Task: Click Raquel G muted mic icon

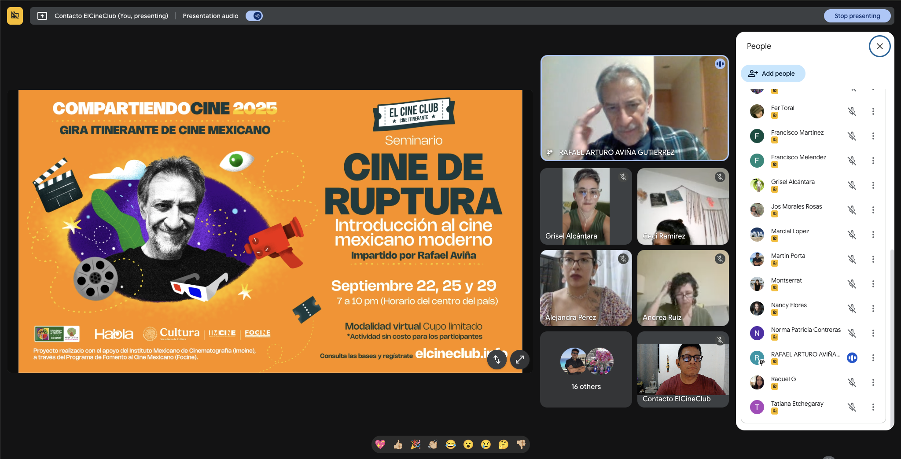Action: pyautogui.click(x=852, y=382)
